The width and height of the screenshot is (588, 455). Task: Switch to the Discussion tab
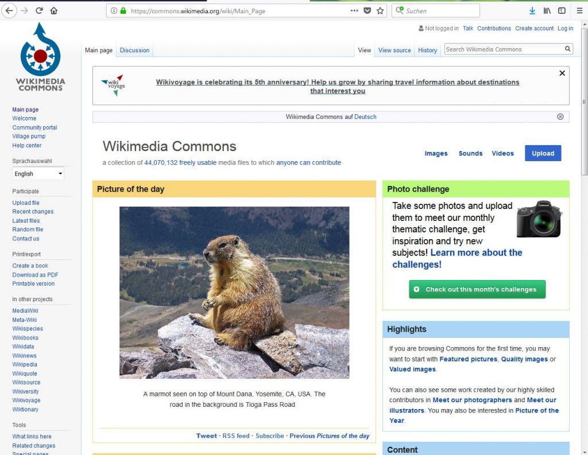point(134,50)
